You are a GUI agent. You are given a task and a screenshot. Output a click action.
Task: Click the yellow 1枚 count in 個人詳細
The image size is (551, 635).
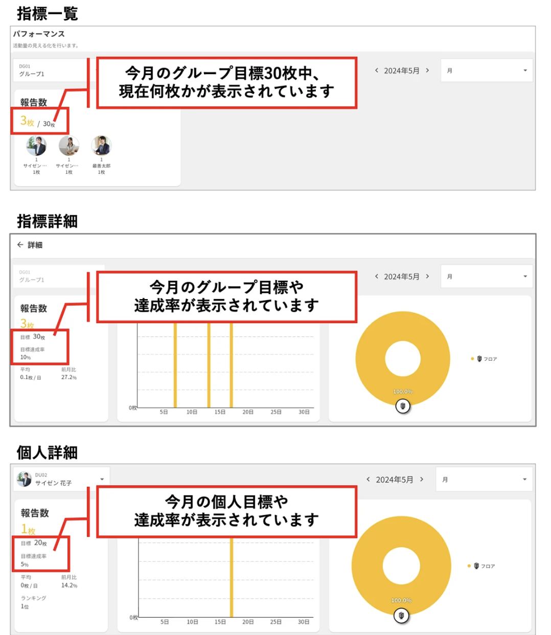(28, 530)
